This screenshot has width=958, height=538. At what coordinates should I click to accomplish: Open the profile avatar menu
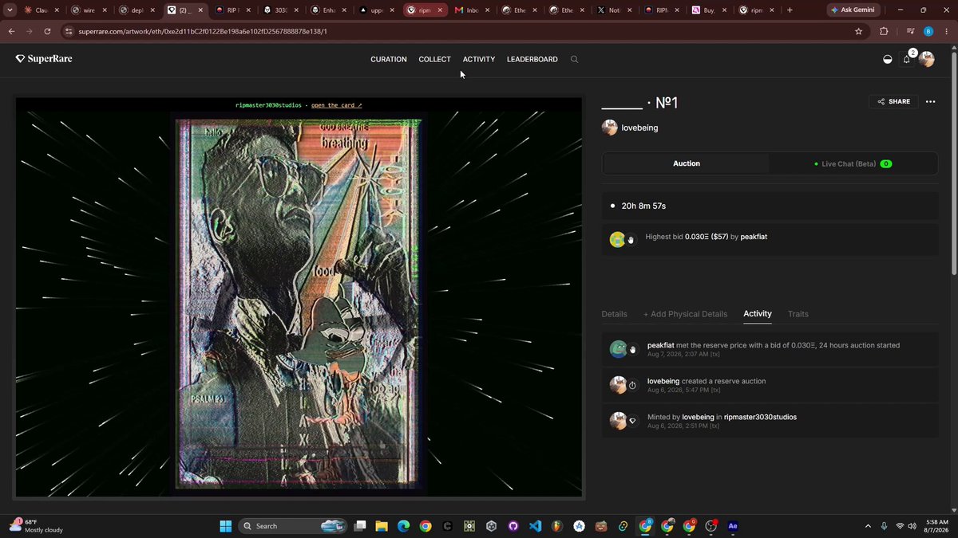[x=927, y=59]
